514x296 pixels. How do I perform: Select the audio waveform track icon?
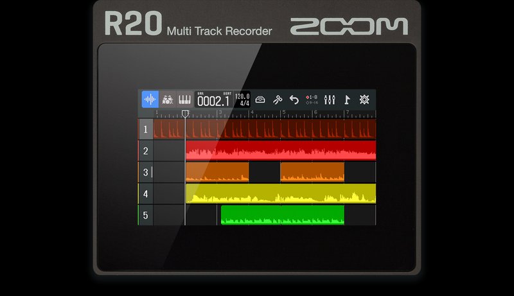point(150,100)
